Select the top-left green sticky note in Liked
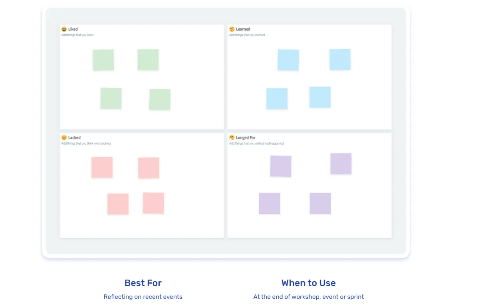The height and width of the screenshot is (308, 488). coord(103,60)
